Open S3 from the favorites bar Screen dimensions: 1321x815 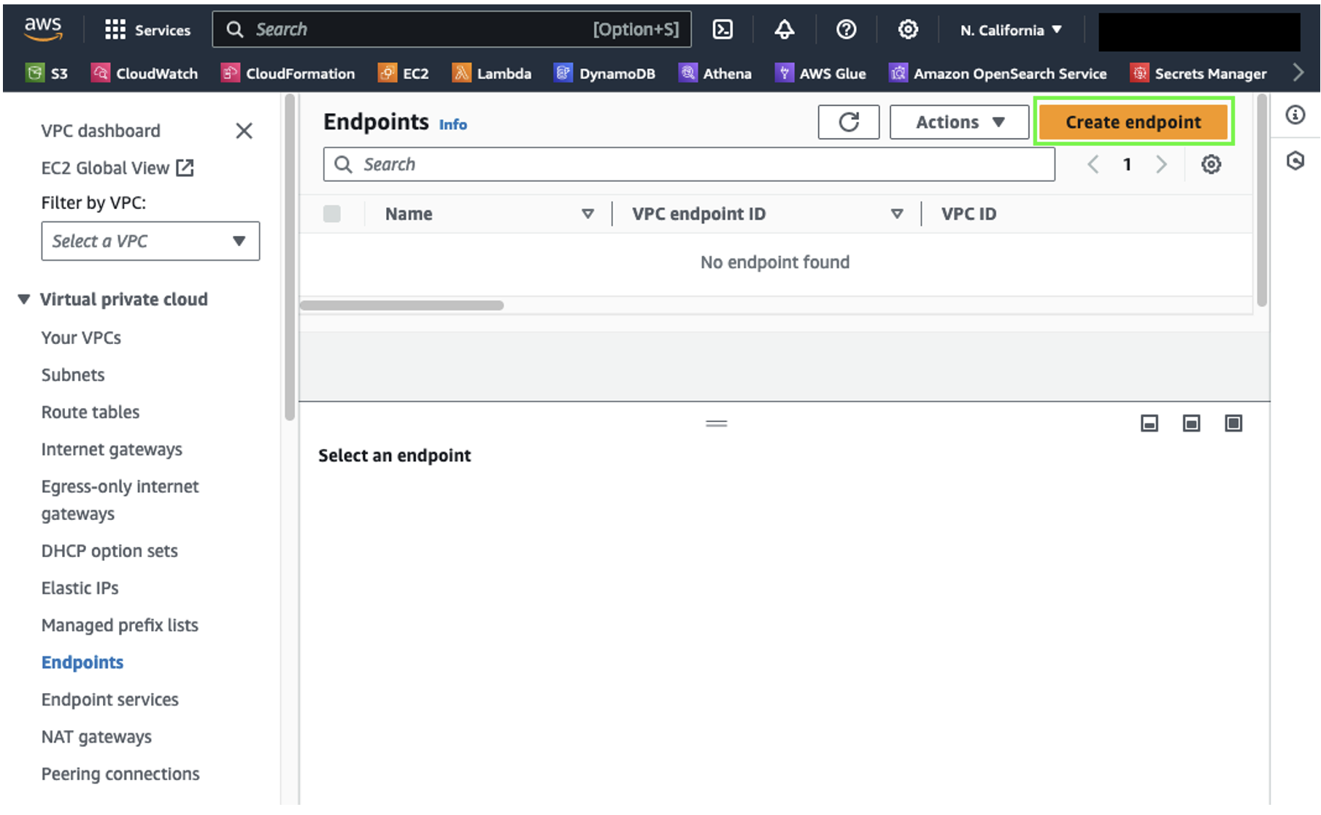[x=47, y=73]
